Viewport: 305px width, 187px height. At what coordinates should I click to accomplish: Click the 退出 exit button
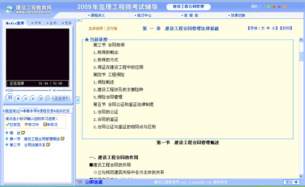291,182
